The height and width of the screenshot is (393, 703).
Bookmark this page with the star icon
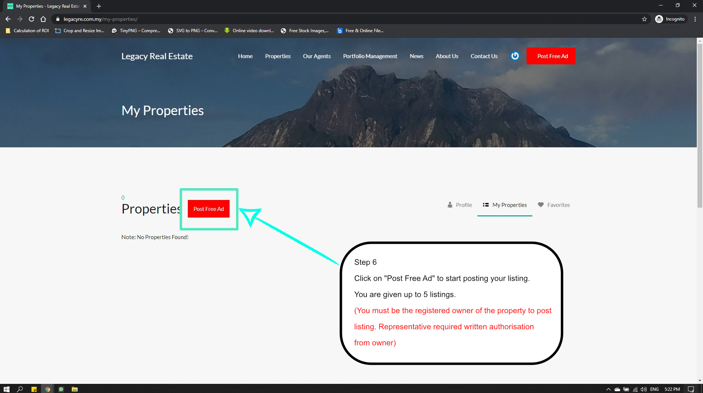coord(644,19)
